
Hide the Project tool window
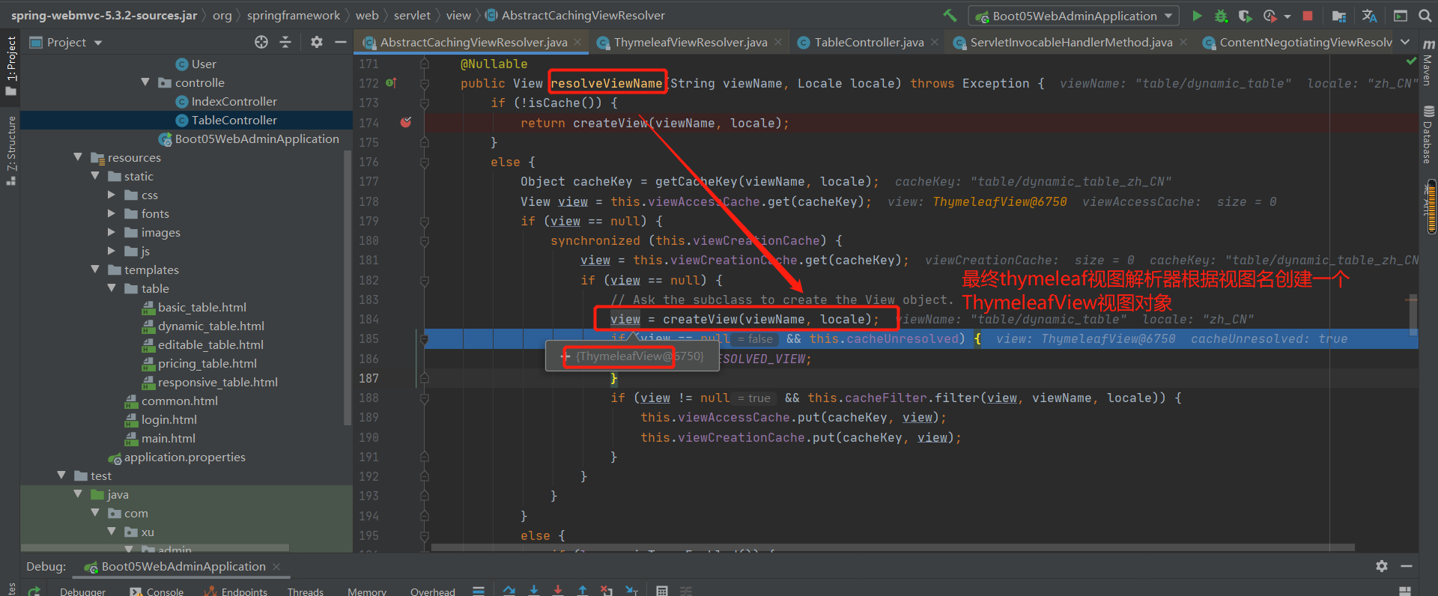[x=341, y=42]
